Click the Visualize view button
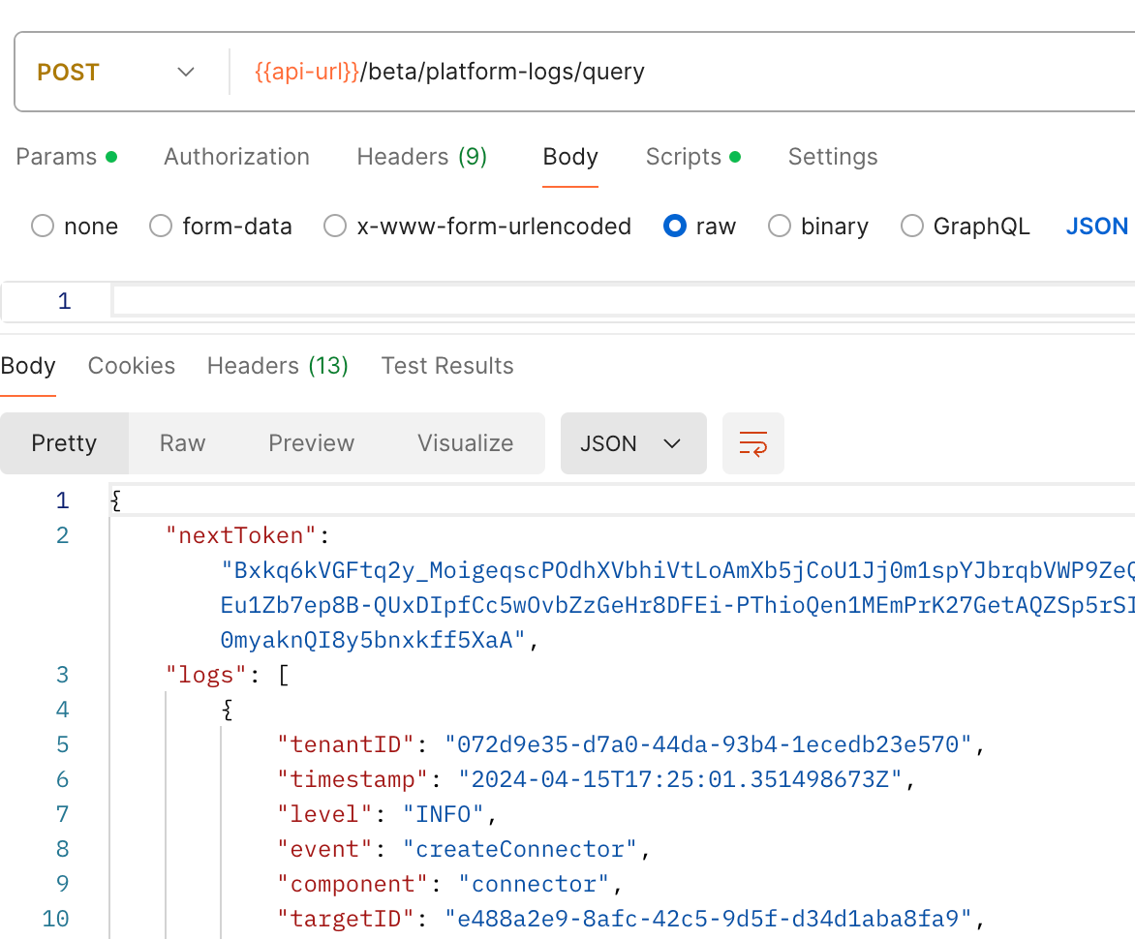This screenshot has width=1135, height=939. (465, 443)
